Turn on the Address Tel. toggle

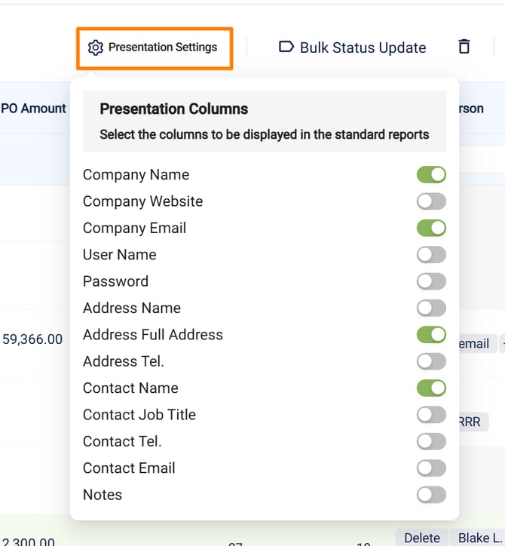(431, 361)
